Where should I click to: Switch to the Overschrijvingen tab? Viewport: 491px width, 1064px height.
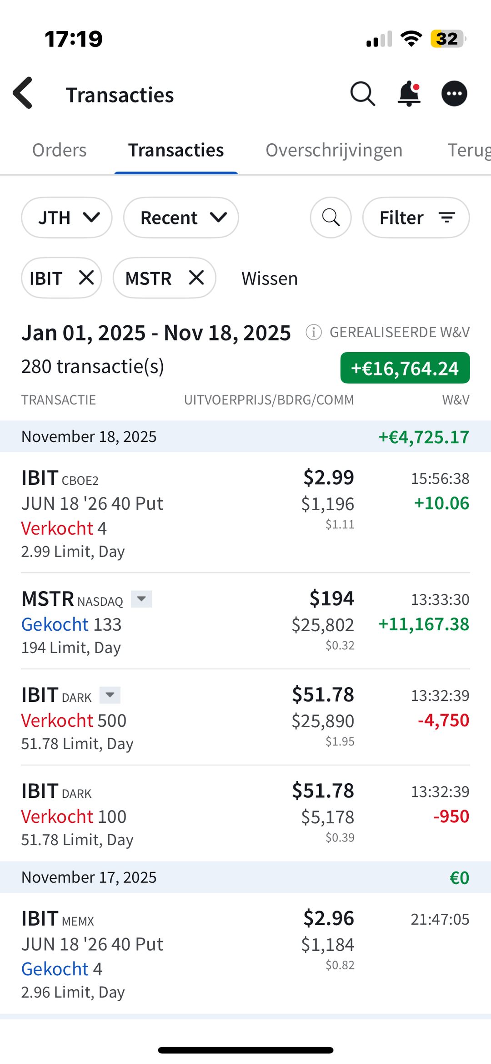(334, 150)
